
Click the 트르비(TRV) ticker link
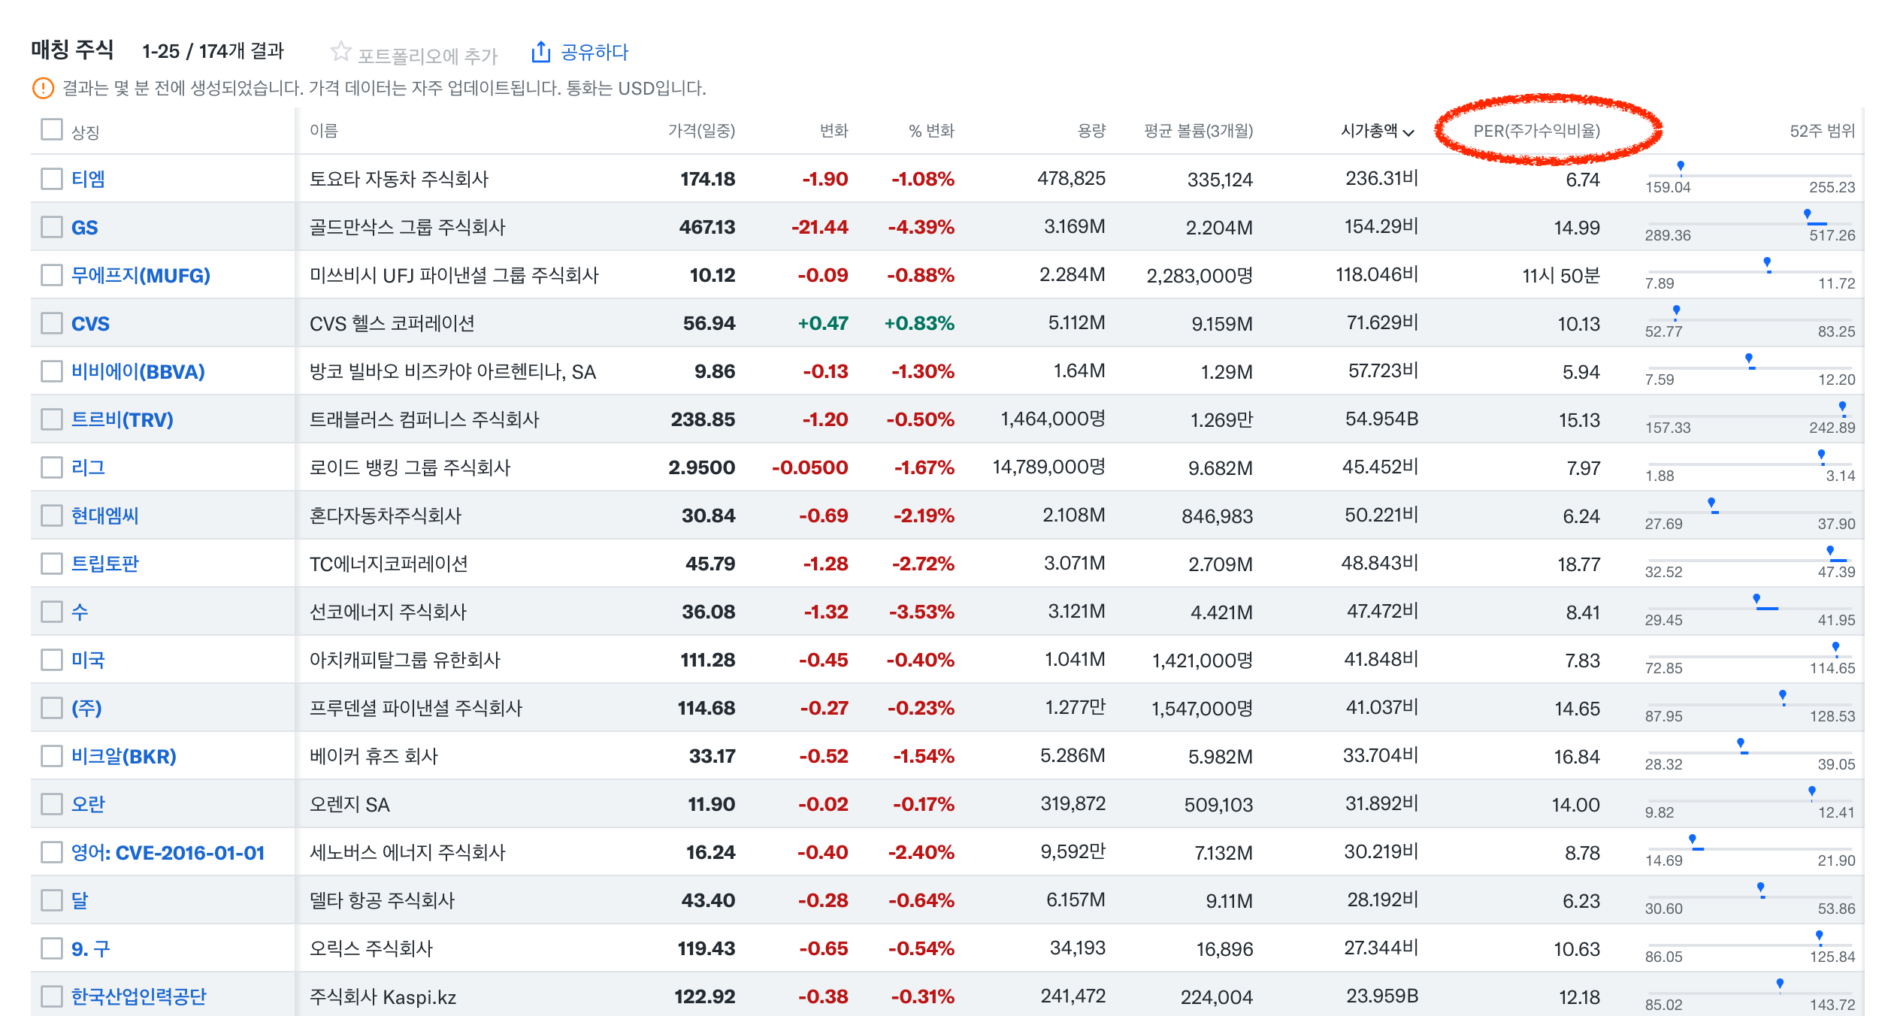pyautogui.click(x=120, y=419)
